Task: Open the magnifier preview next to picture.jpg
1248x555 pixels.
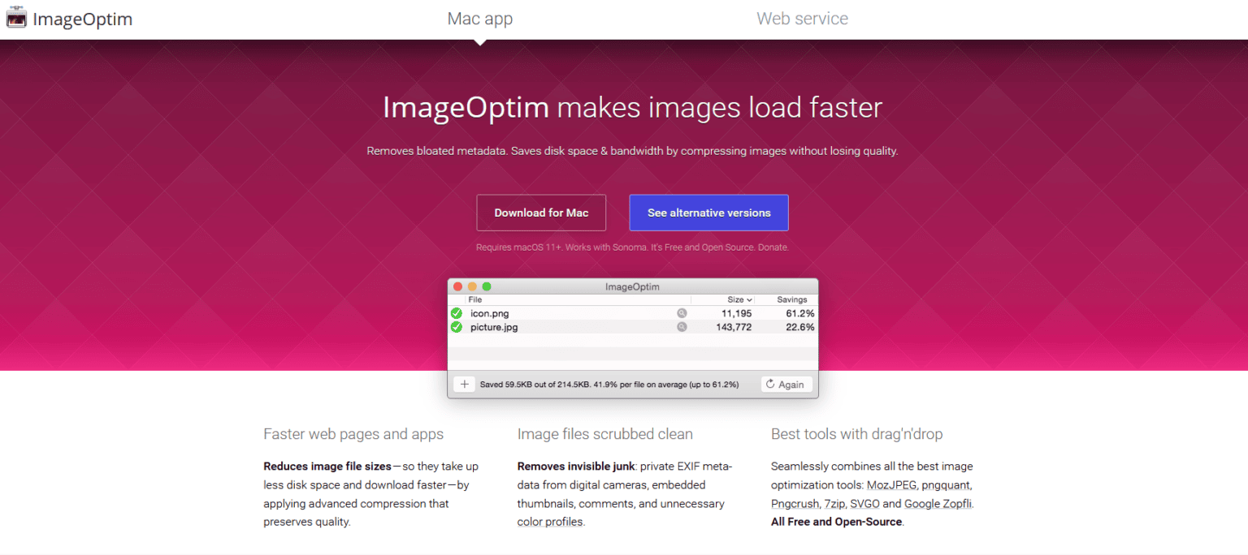Action: [682, 327]
